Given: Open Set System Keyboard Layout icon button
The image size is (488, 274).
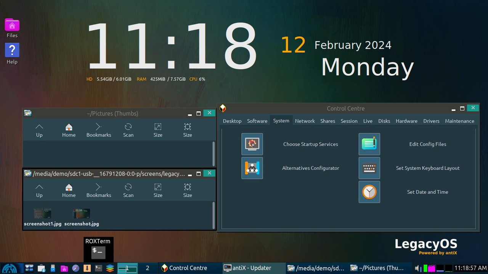Looking at the screenshot, I should coord(369,168).
